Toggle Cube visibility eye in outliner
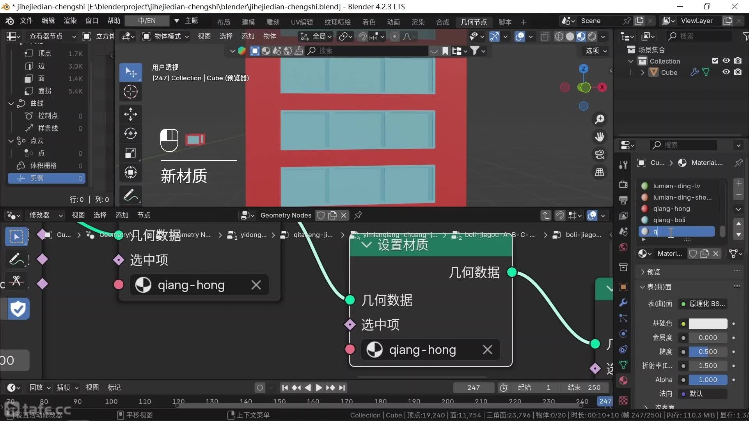The width and height of the screenshot is (749, 421). [726, 72]
